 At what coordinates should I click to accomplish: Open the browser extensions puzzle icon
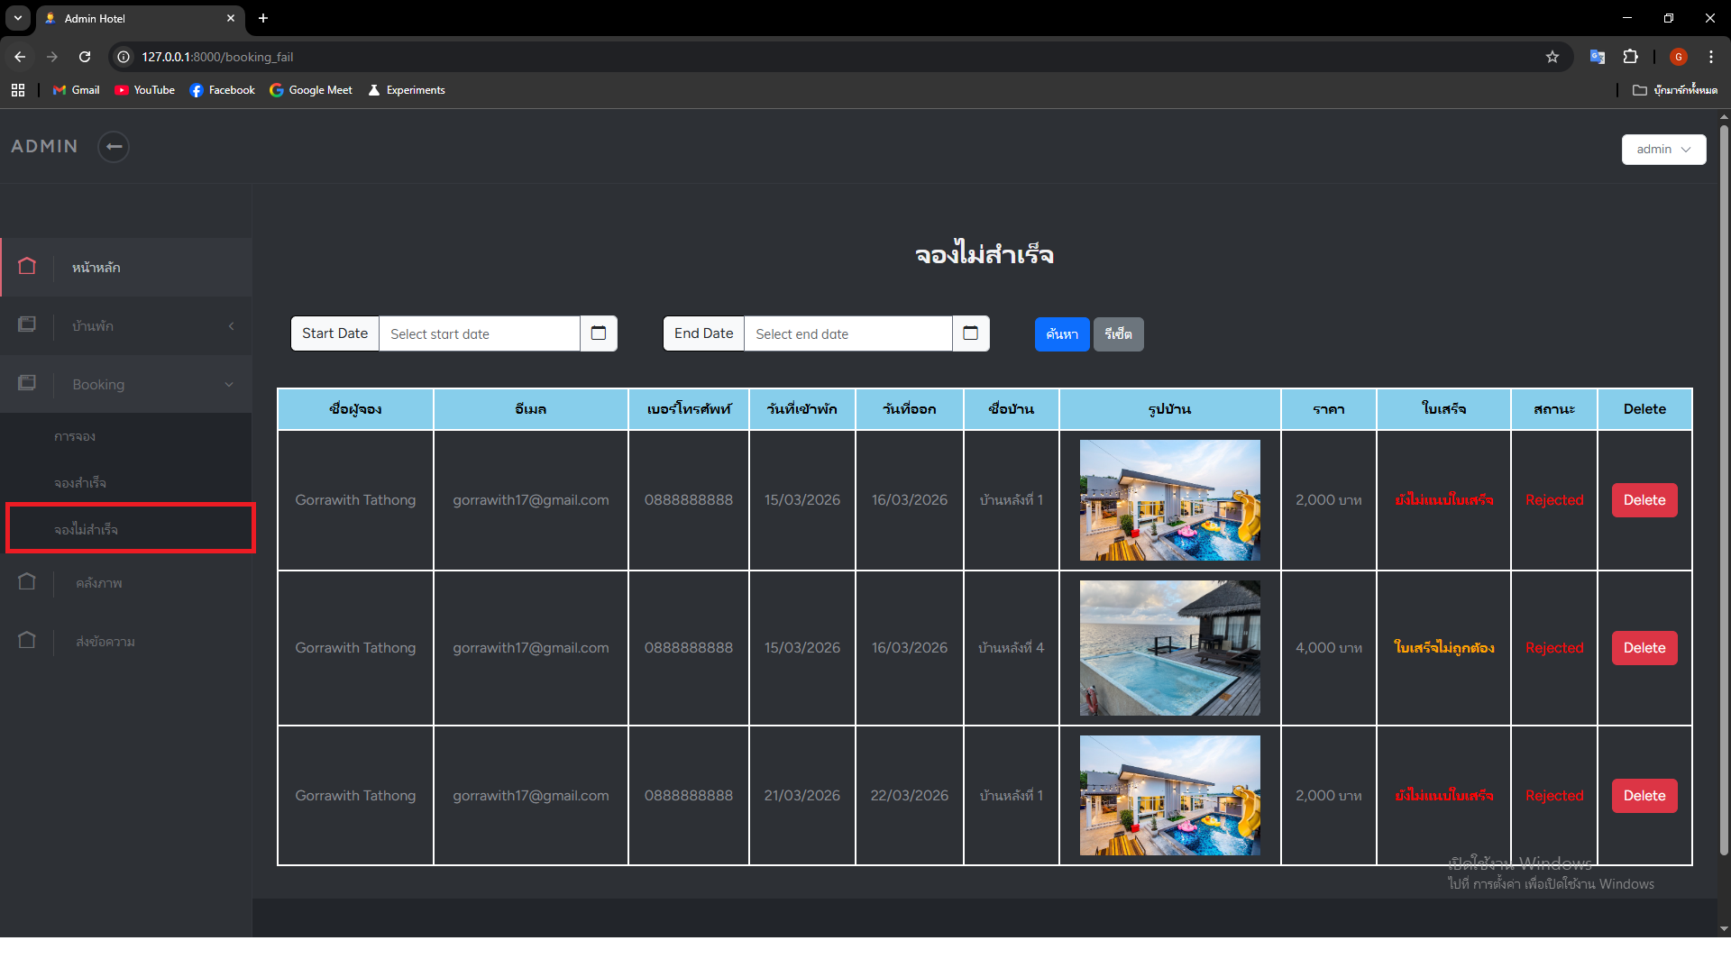1630,57
